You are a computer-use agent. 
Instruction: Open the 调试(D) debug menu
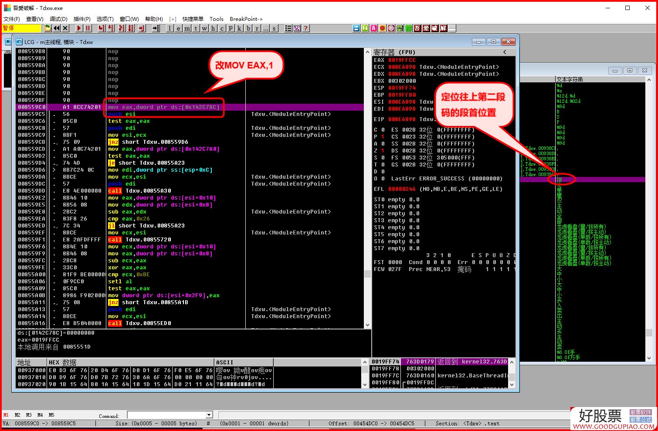[x=58, y=19]
